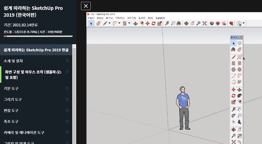Viewport: 262px width, 144px height.
Task: Open the 도움말(H) menu
Action: tap(160, 18)
